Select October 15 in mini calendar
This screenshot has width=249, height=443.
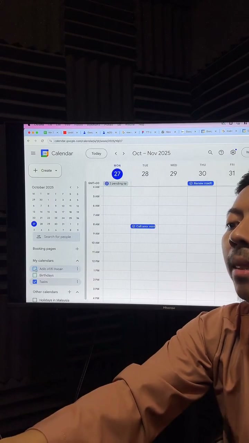point(48,212)
